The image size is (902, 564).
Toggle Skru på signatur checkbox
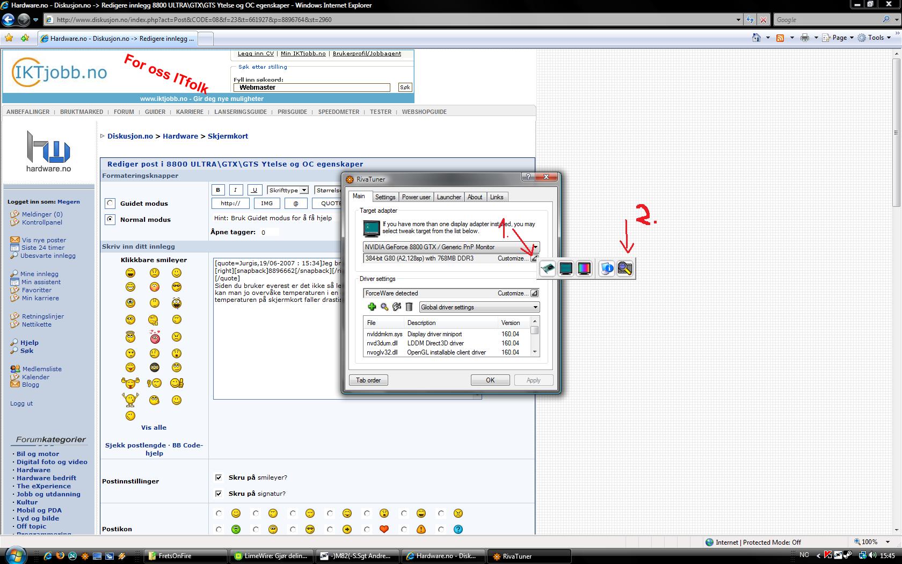click(x=219, y=493)
